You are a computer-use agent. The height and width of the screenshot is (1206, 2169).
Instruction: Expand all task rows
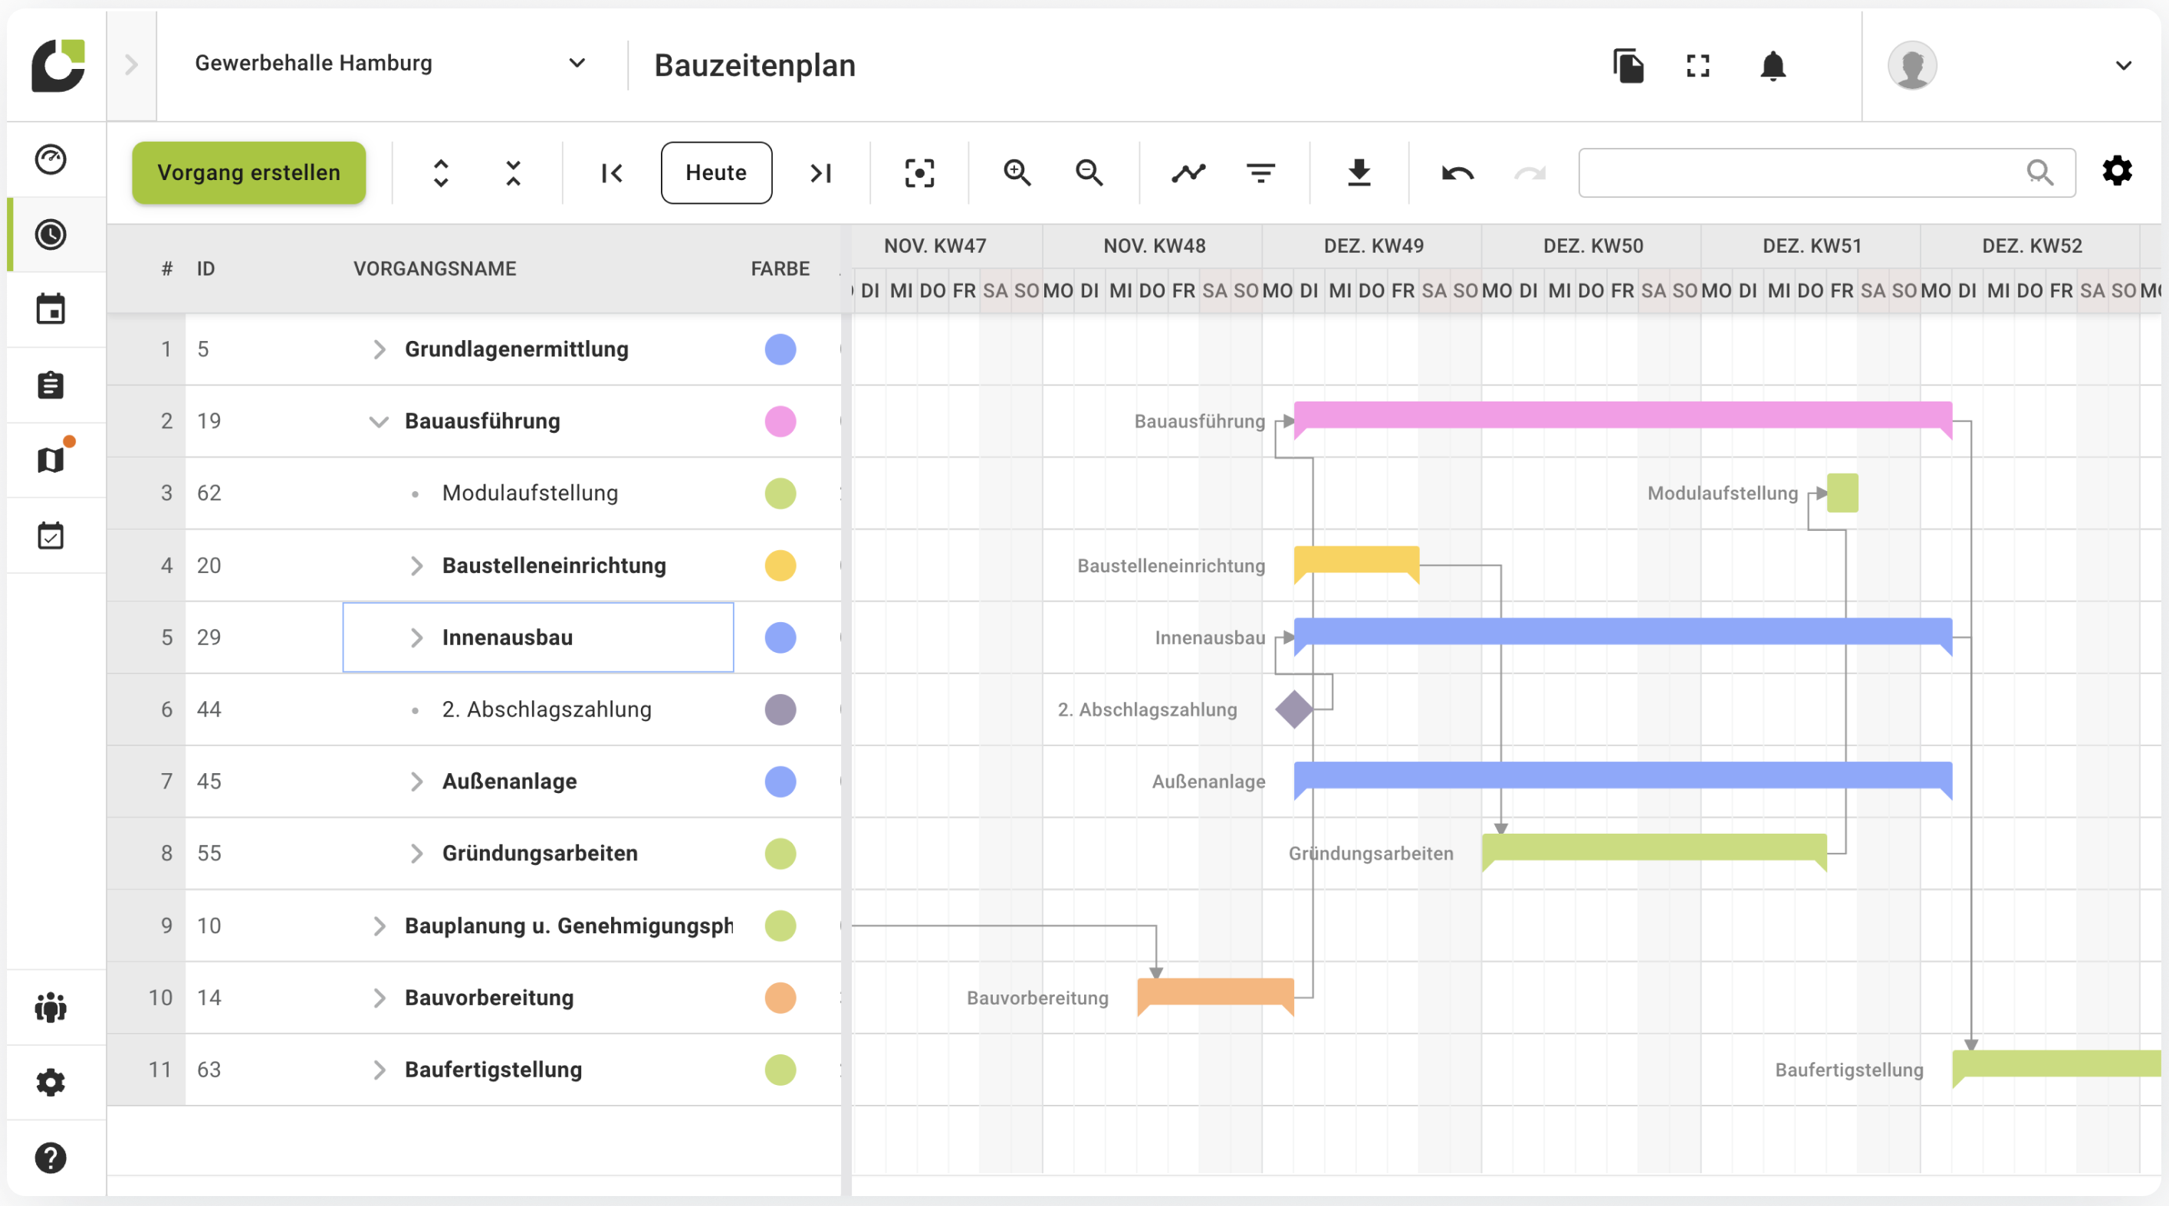coord(440,172)
